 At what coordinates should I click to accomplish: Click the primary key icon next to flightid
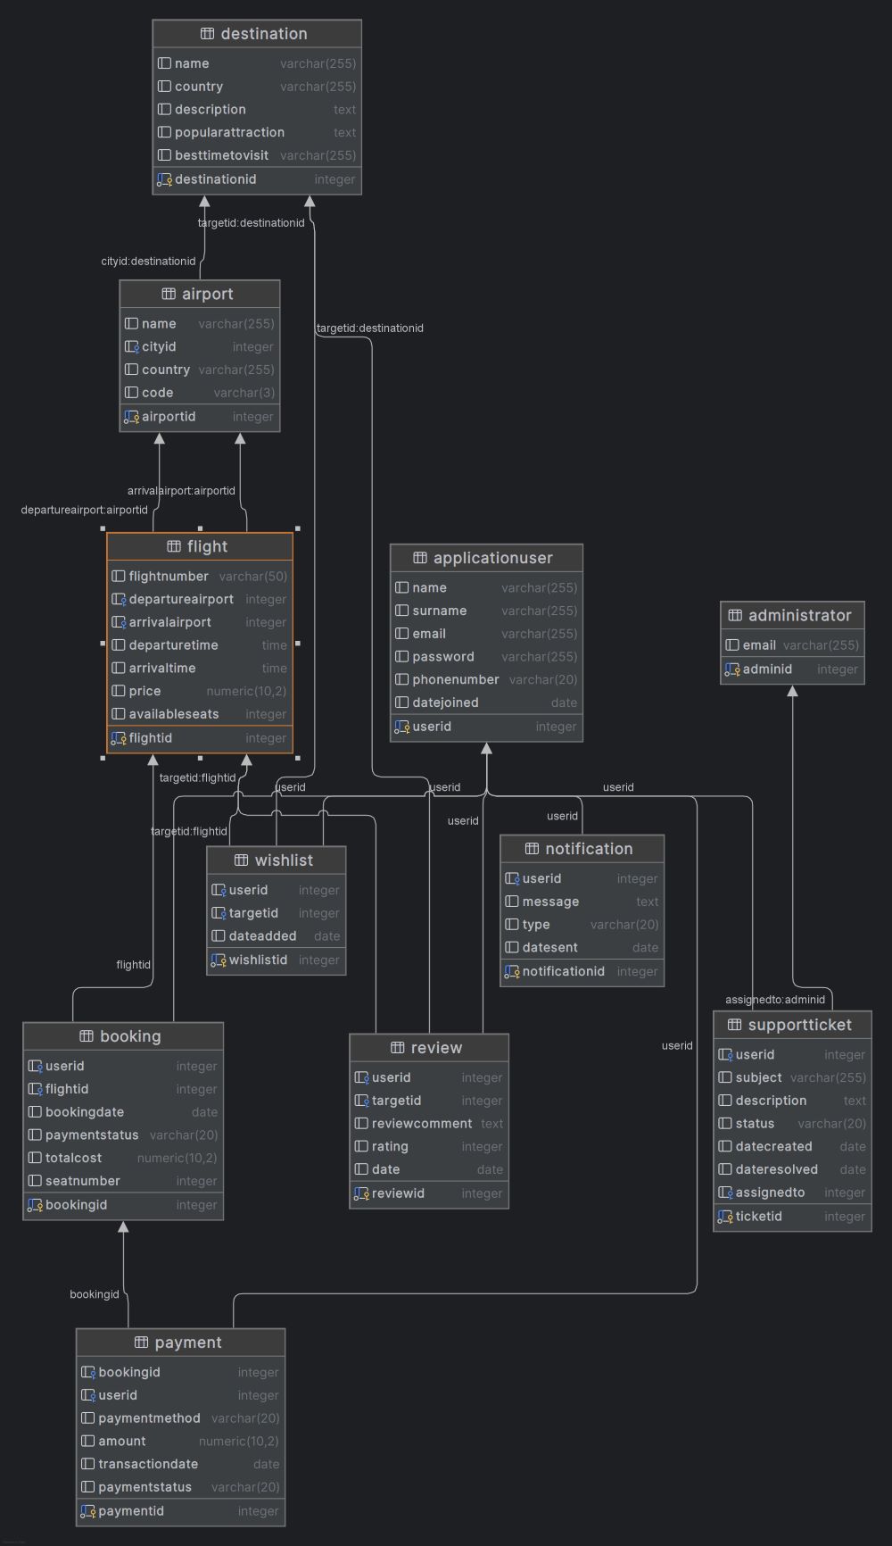tap(118, 738)
